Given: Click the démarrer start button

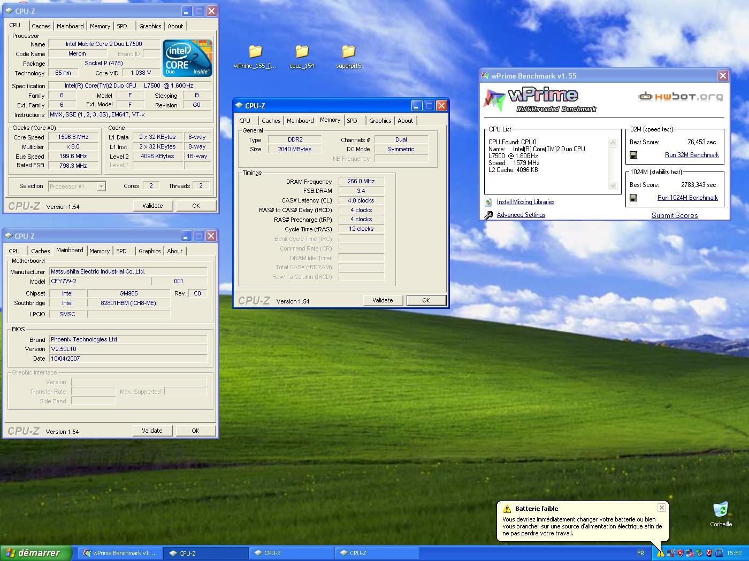Looking at the screenshot, I should pos(36,553).
